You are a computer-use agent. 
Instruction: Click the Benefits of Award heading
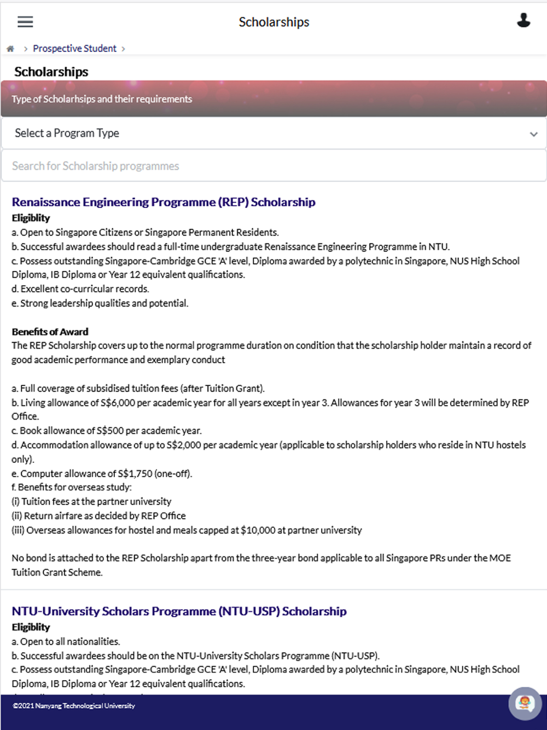tap(50, 332)
